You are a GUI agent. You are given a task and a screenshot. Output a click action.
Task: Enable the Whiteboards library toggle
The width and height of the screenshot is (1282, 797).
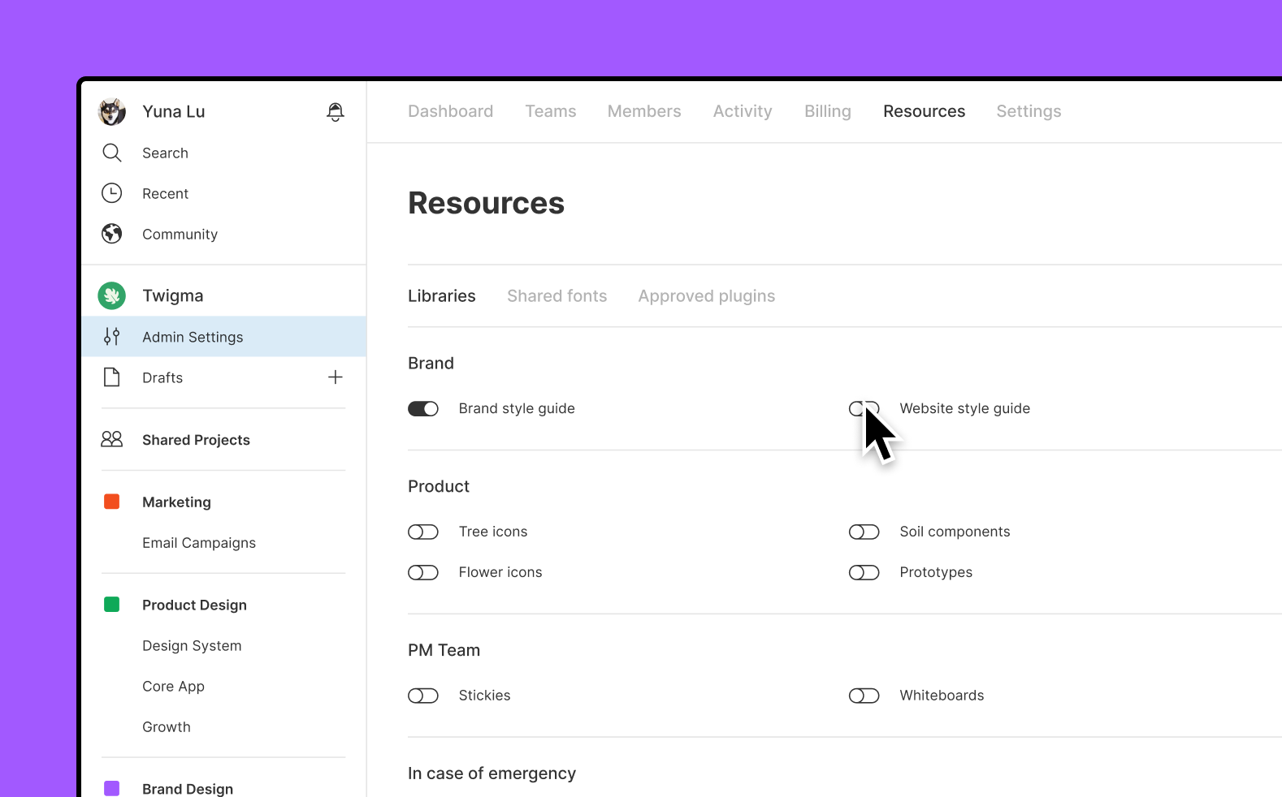[864, 696]
